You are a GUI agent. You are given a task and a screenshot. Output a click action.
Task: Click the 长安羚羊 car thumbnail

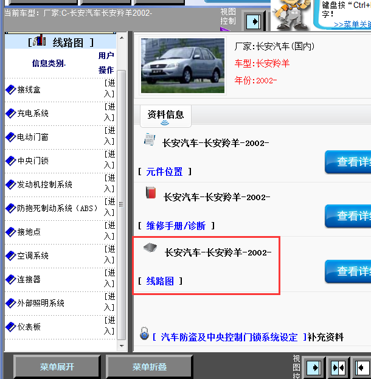182,66
